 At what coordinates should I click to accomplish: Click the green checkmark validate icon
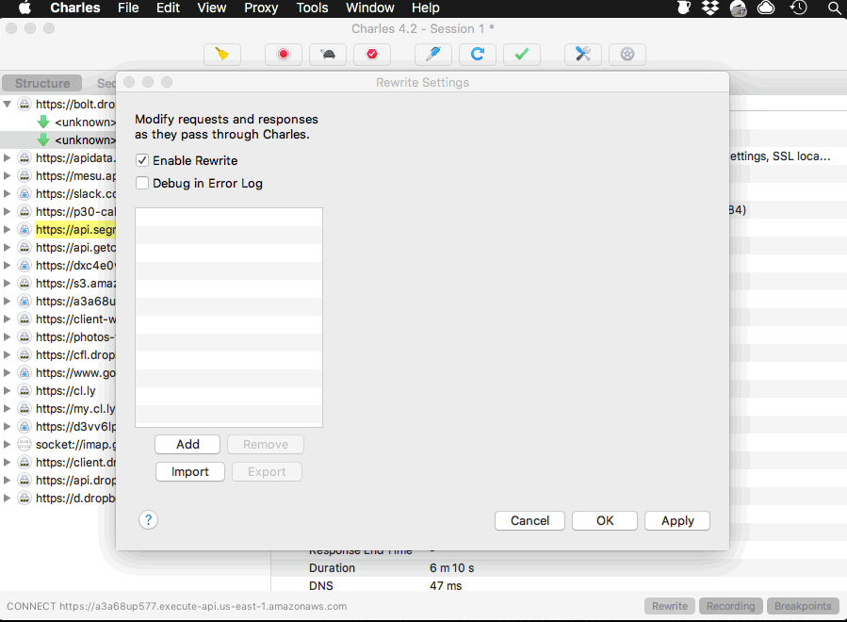tap(521, 55)
